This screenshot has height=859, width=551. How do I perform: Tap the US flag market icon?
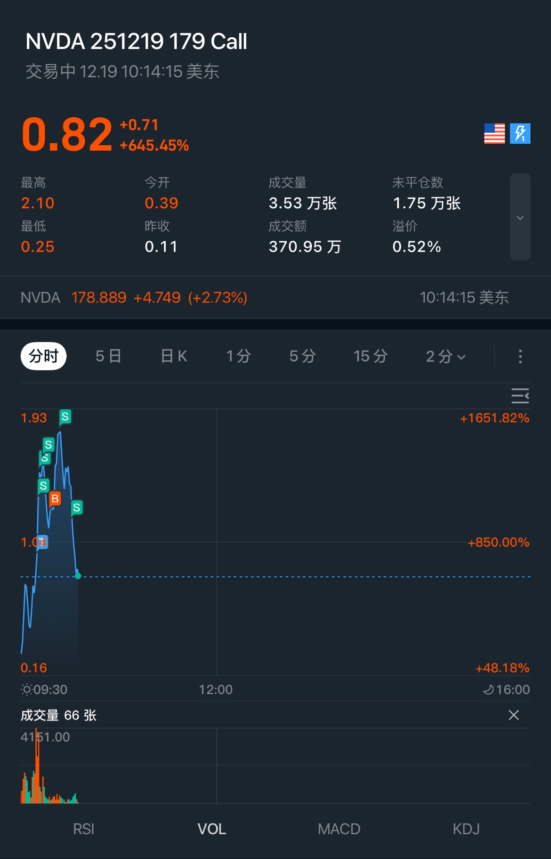pyautogui.click(x=494, y=133)
